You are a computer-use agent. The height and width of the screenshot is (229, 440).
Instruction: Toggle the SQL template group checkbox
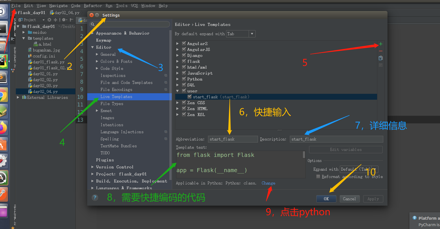(184, 85)
